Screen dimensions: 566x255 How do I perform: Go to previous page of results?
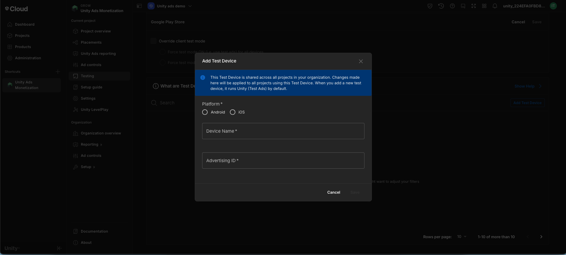click(528, 237)
